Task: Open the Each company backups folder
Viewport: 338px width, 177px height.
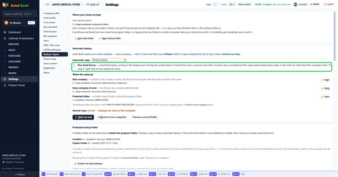Action: (325, 80)
